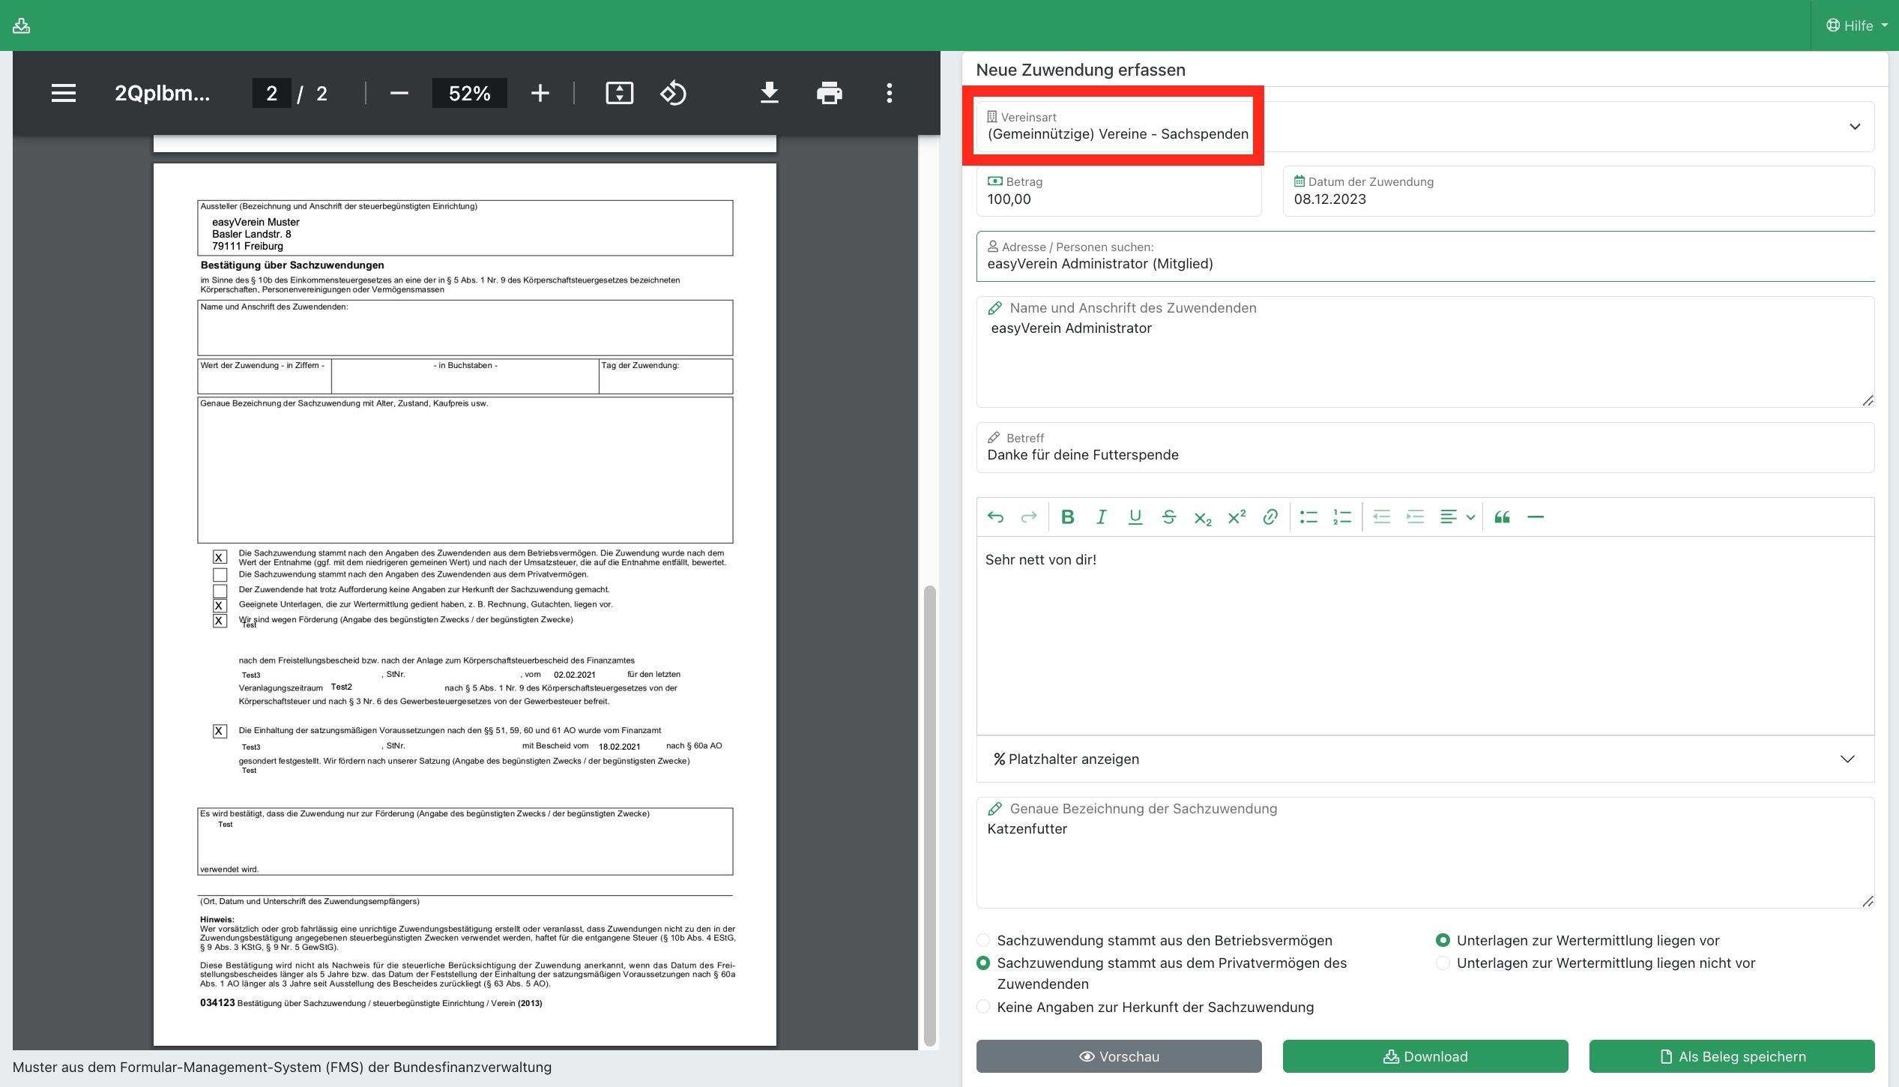Viewport: 1899px width, 1087px height.
Task: Insert a hyperlink in the editor
Action: [1269, 517]
